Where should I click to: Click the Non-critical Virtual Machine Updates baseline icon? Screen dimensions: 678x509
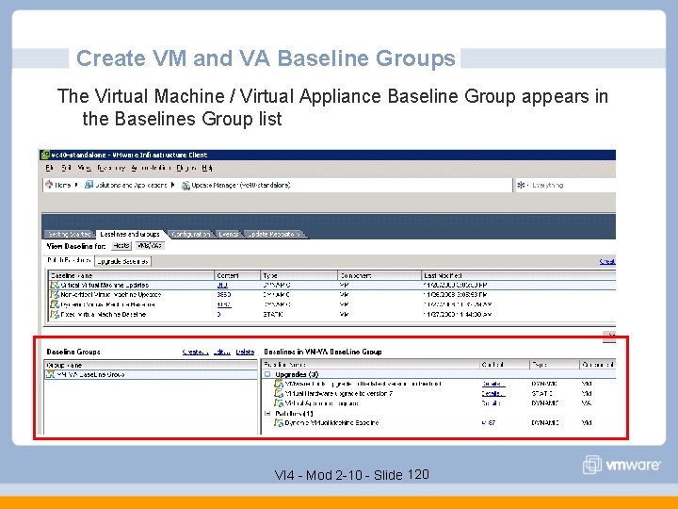pyautogui.click(x=55, y=294)
